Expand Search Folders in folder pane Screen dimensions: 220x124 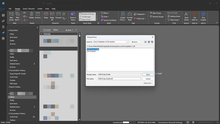coord(9,87)
